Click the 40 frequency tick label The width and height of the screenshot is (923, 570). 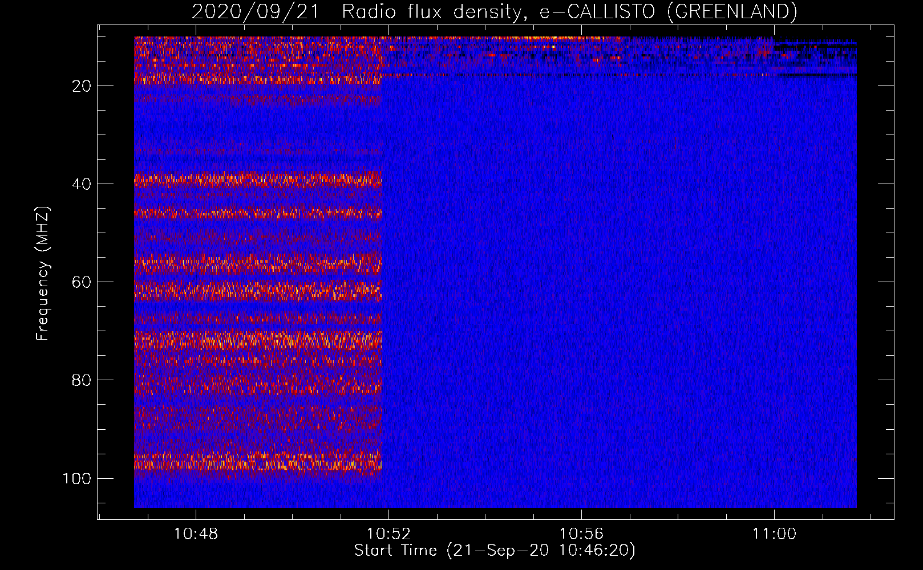point(82,184)
